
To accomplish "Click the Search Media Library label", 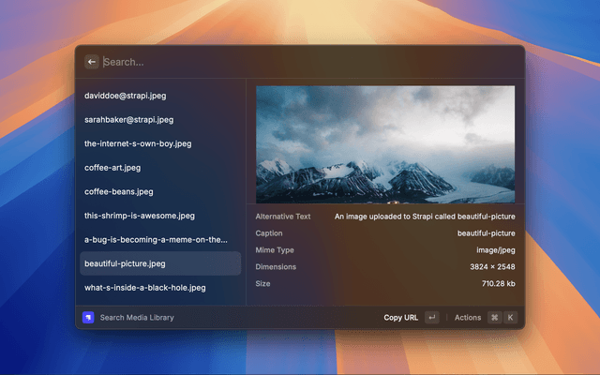I will click(137, 318).
